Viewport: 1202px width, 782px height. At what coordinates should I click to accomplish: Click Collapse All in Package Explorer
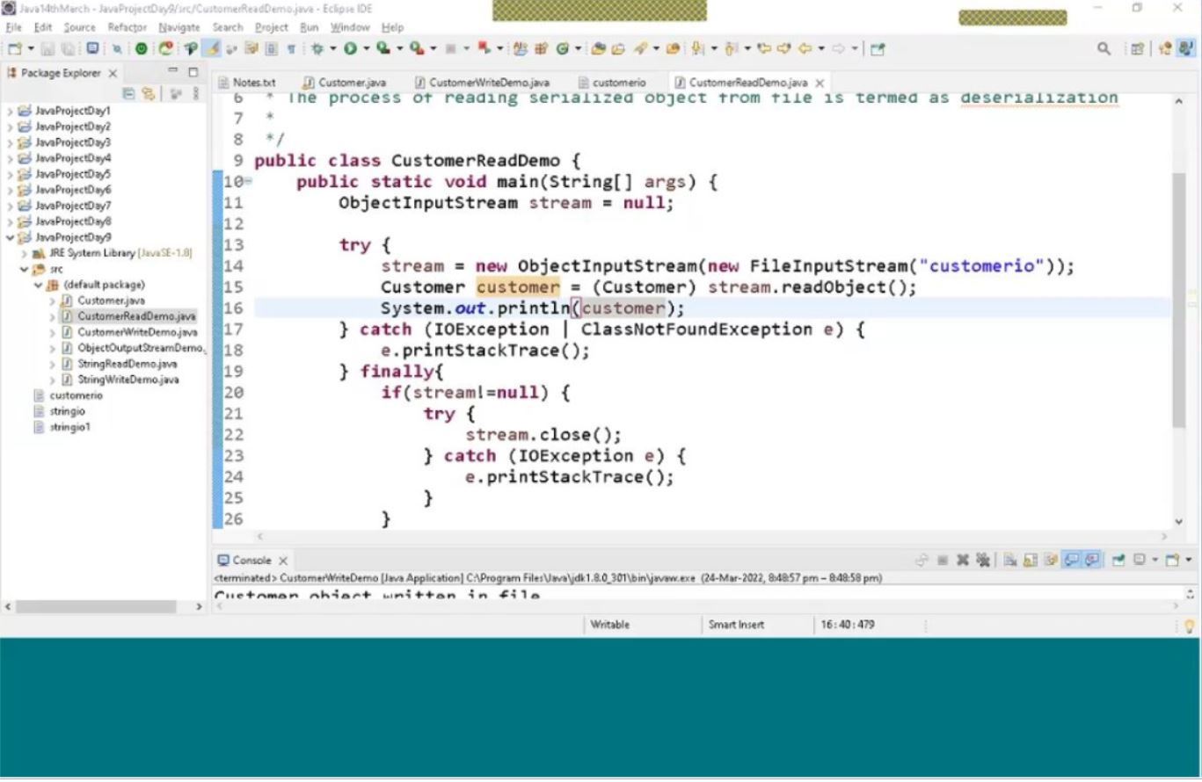129,93
